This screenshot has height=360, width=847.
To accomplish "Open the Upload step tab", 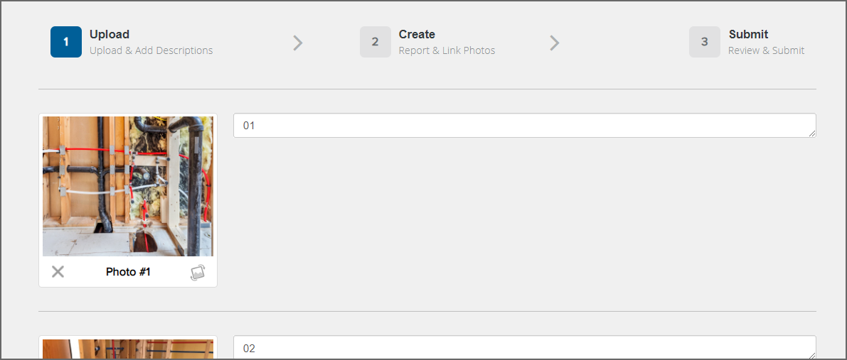I will tap(132, 42).
